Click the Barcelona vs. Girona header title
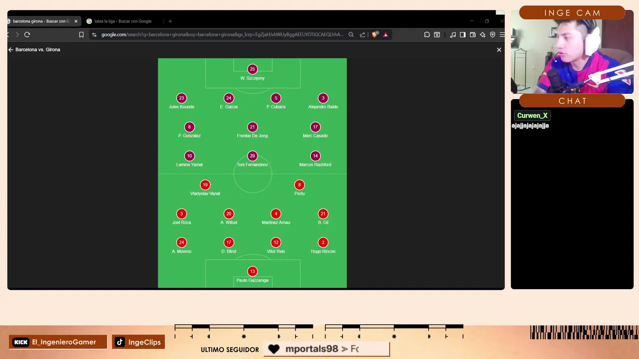The height and width of the screenshot is (359, 639). (38, 49)
